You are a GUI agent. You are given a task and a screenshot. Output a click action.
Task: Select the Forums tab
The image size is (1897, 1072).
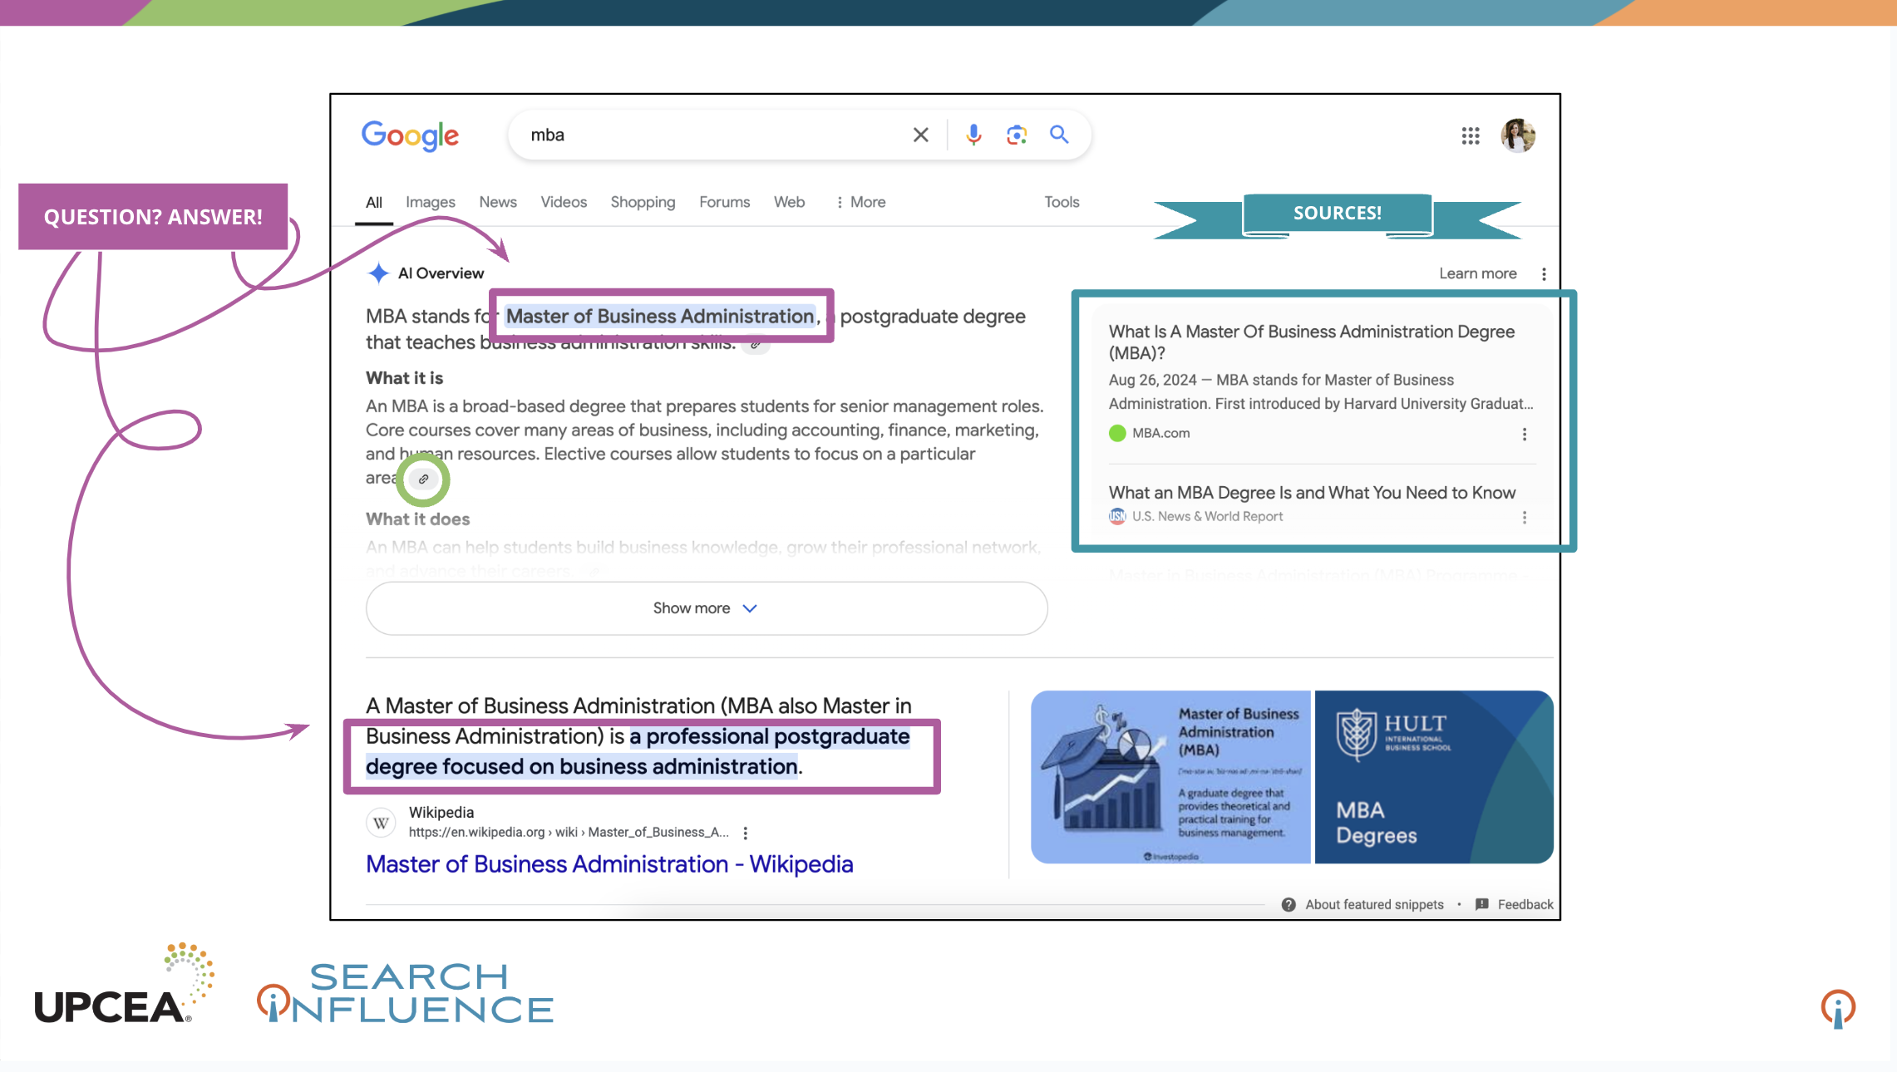(723, 202)
